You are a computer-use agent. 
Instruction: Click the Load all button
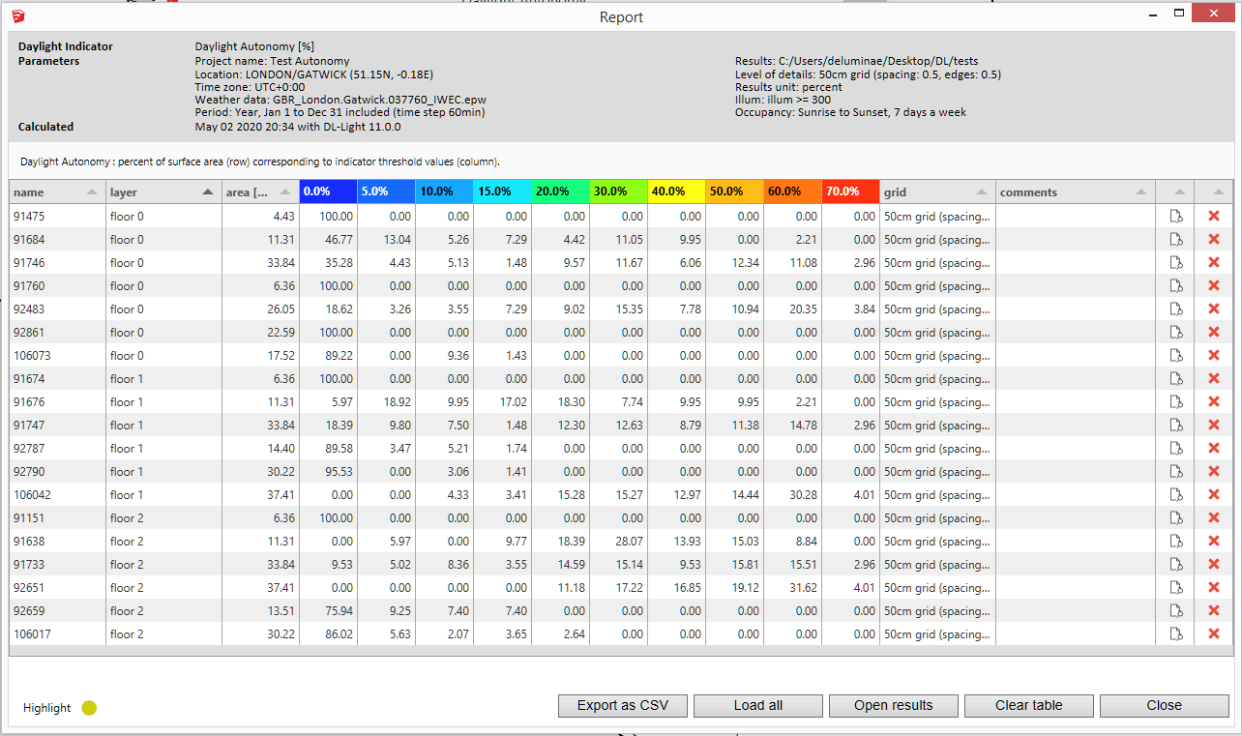(758, 706)
